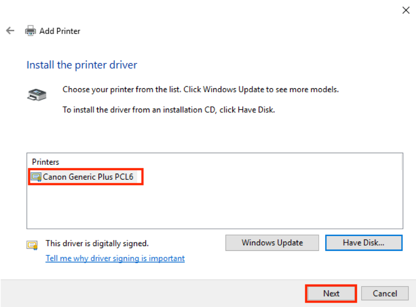Click the This driver is digitally signed text
The height and width of the screenshot is (307, 416).
97,243
